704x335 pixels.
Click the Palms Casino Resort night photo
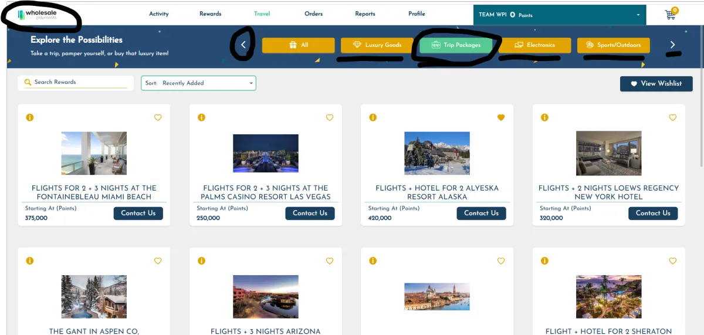click(x=265, y=153)
